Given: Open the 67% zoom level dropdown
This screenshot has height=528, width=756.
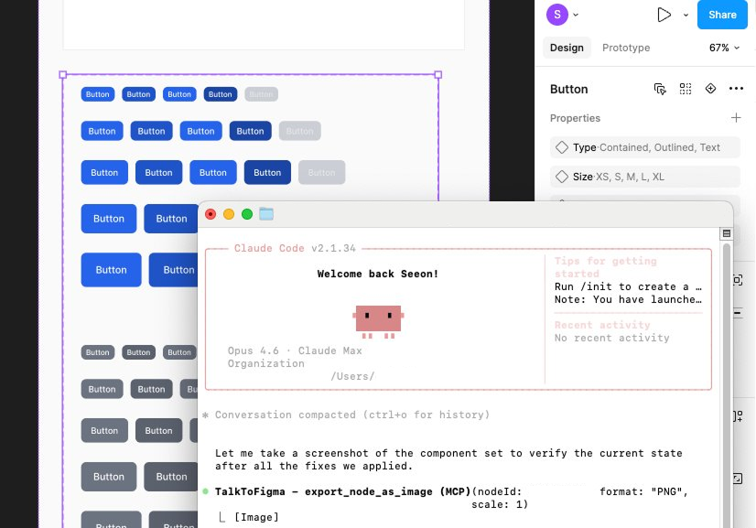Looking at the screenshot, I should [x=723, y=47].
